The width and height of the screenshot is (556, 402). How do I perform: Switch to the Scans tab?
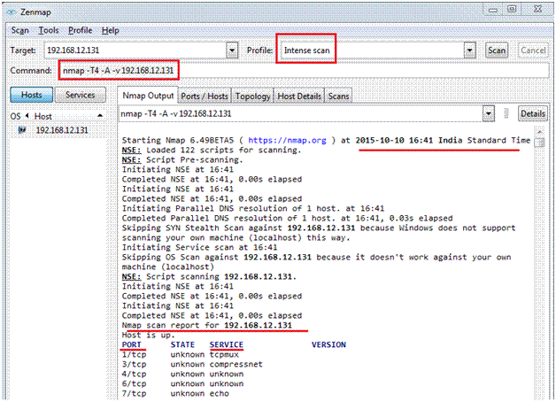(338, 96)
